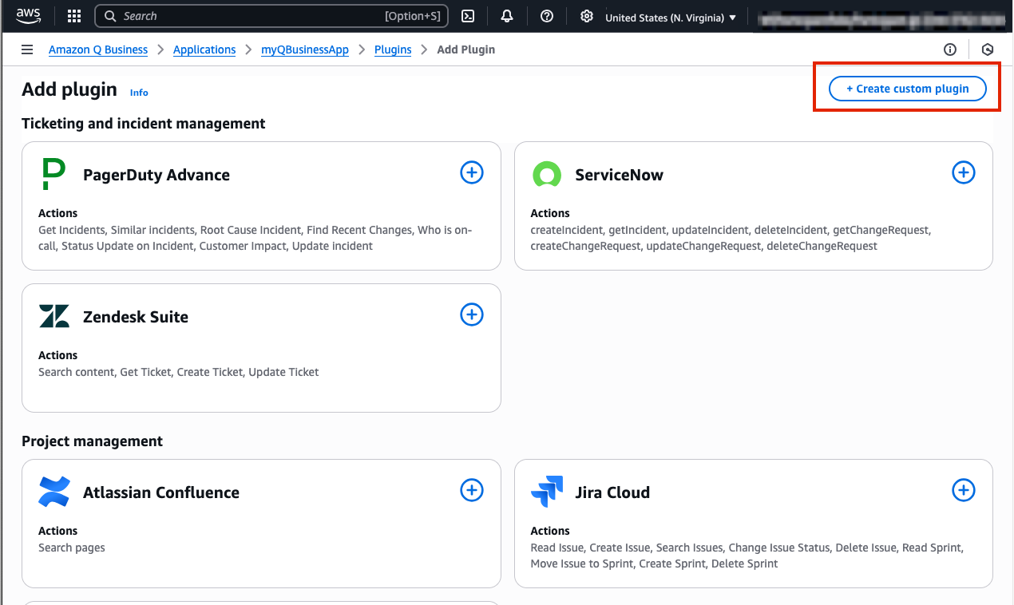Image resolution: width=1014 pixels, height=605 pixels.
Task: Open the notifications bell
Action: coord(507,16)
